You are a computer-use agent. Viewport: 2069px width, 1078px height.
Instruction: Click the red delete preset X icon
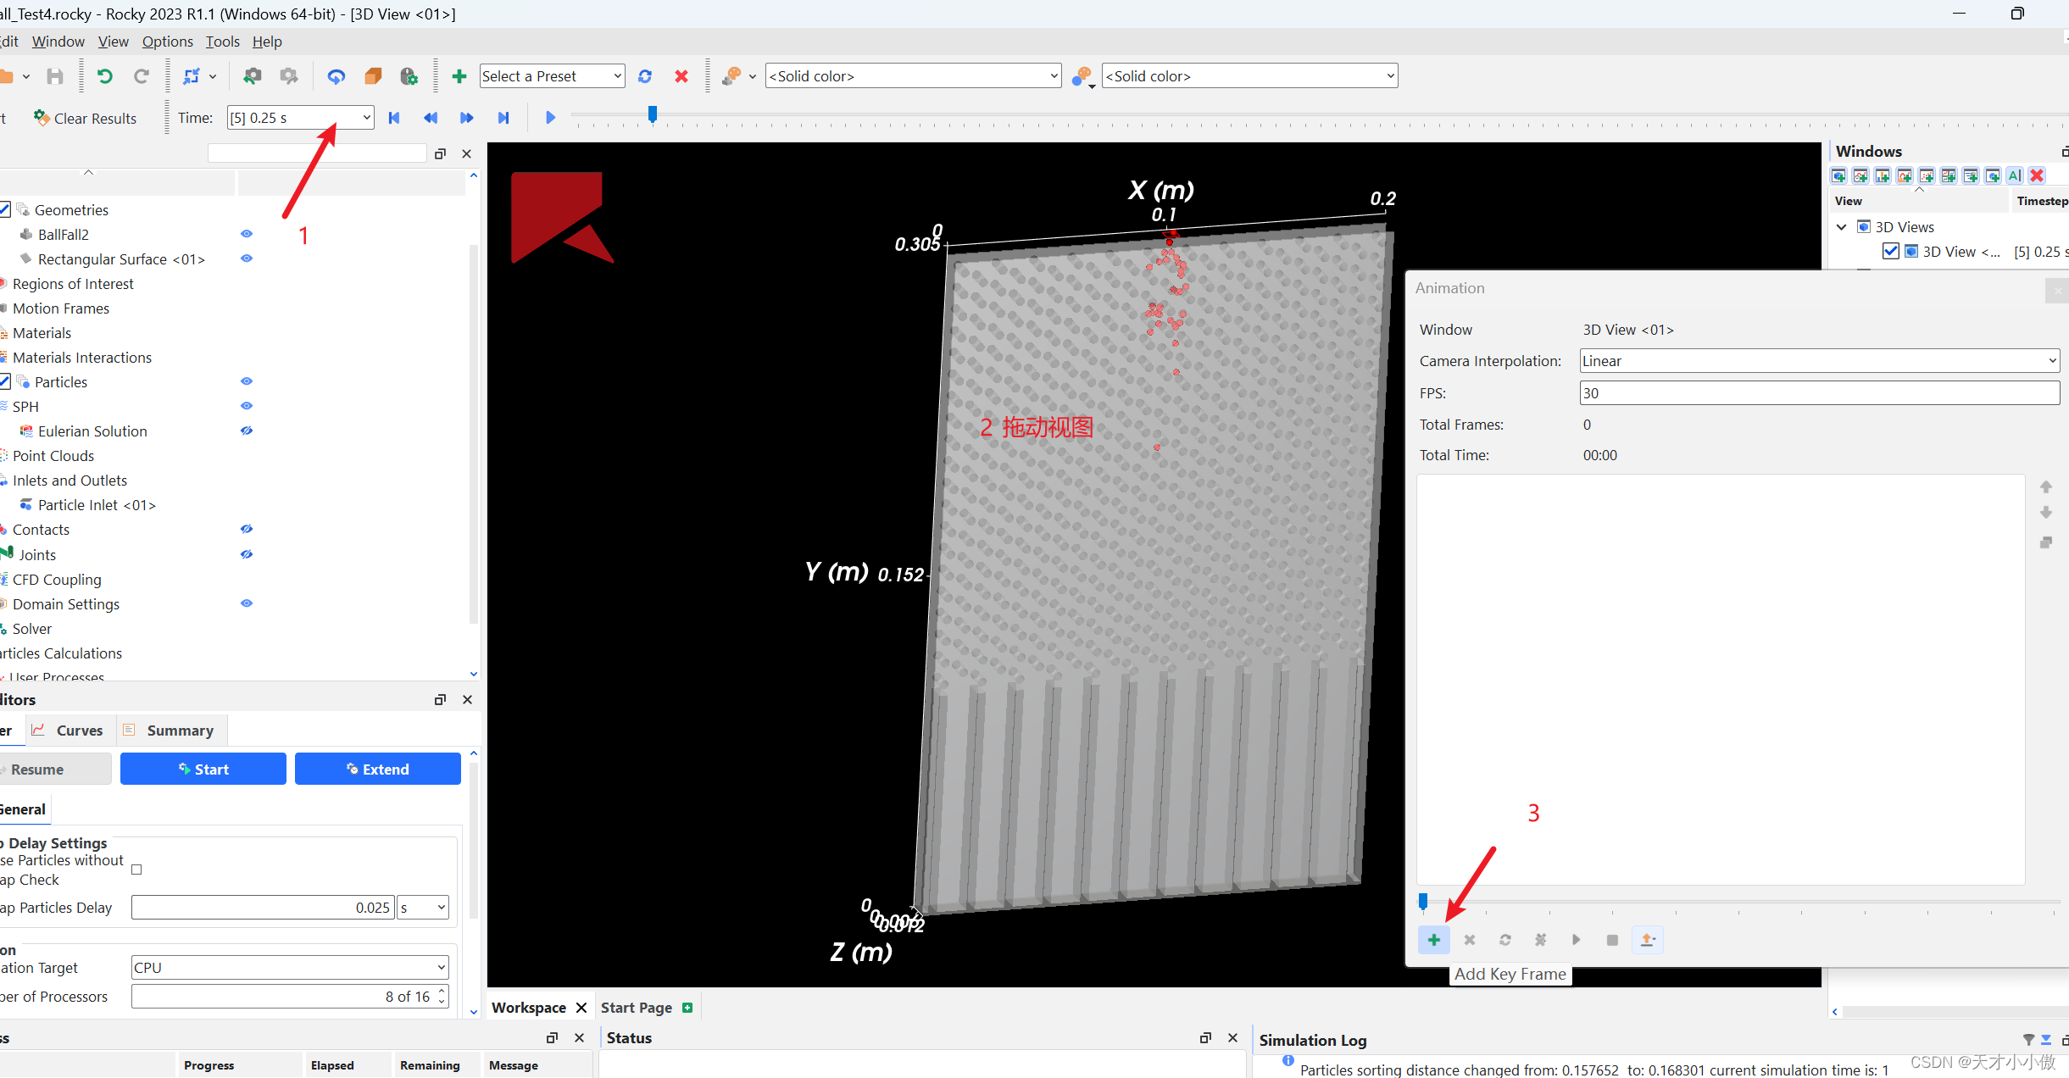(681, 76)
